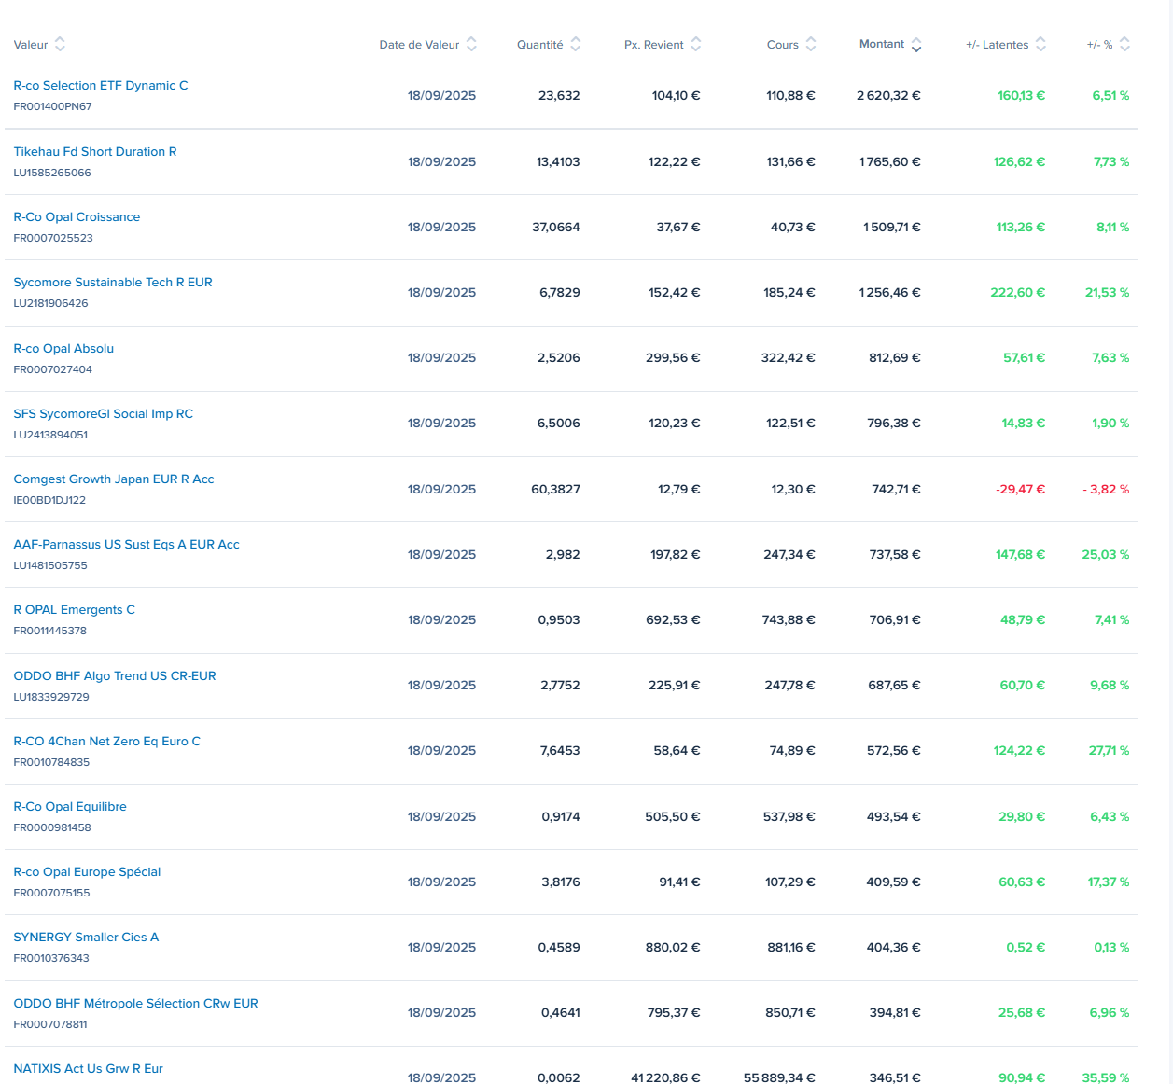Image resolution: width=1173 pixels, height=1084 pixels.
Task: Click latent gain 222,60 €
Action: (x=1018, y=292)
